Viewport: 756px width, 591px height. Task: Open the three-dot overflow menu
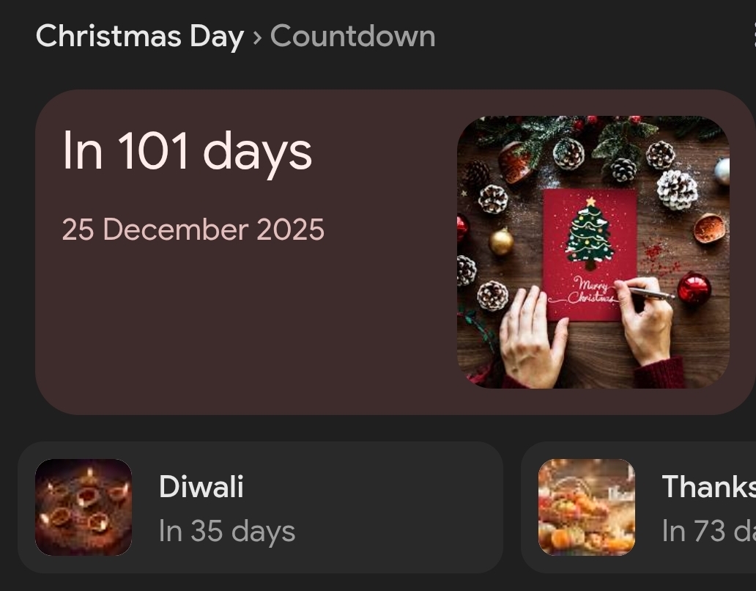pyautogui.click(x=753, y=35)
